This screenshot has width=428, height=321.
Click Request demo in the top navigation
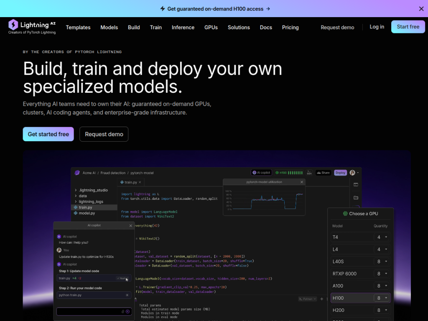(x=337, y=27)
